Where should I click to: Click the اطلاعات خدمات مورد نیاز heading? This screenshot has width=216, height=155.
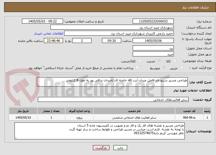click(x=192, y=90)
